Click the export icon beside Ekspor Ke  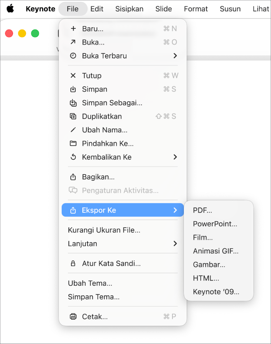point(73,210)
